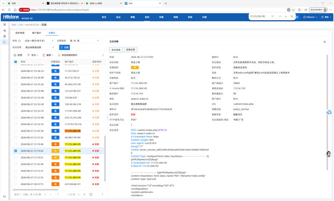Click the refresh icon in table footer
This screenshot has width=334, height=201.
point(91,194)
